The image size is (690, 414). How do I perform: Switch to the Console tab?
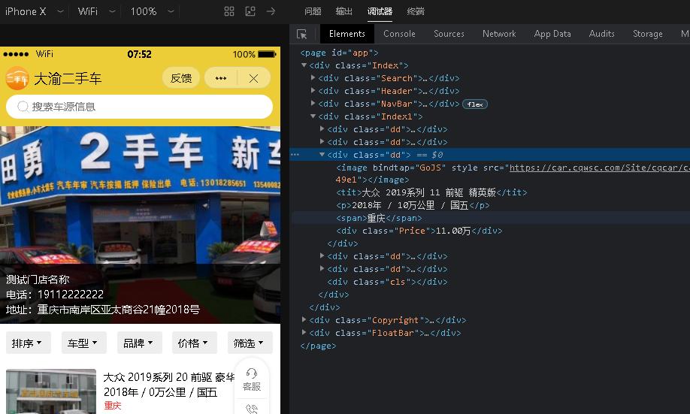click(x=399, y=34)
